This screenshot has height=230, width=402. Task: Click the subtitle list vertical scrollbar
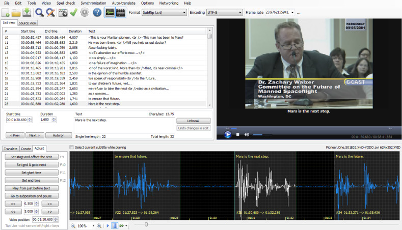coord(210,68)
